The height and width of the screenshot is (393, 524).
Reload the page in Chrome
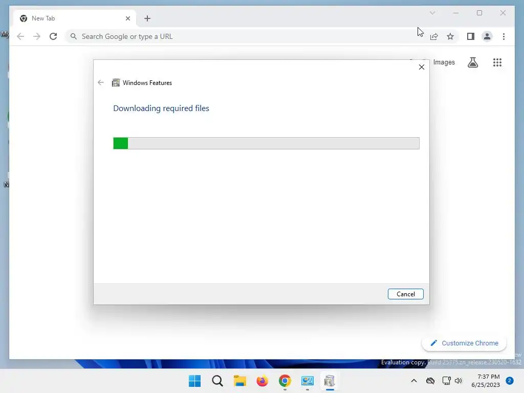click(53, 36)
